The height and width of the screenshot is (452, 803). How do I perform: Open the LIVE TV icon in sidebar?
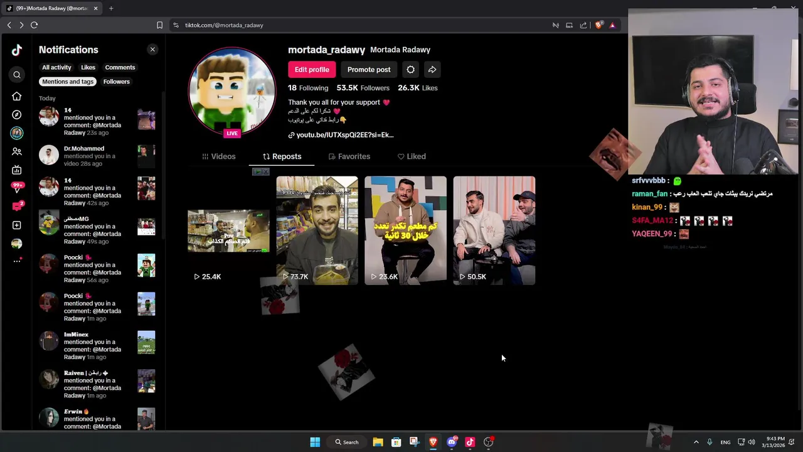(x=17, y=170)
